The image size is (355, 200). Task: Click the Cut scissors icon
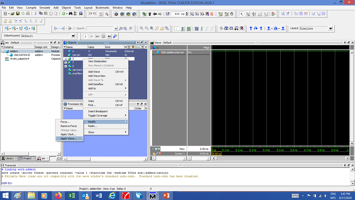pyautogui.click(x=35, y=14)
